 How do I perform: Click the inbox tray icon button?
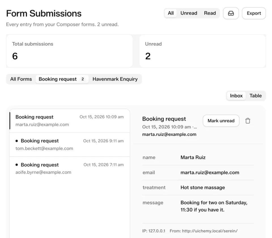click(x=231, y=13)
